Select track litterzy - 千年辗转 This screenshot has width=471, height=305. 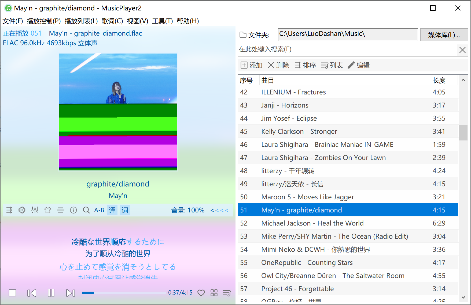pyautogui.click(x=348, y=171)
